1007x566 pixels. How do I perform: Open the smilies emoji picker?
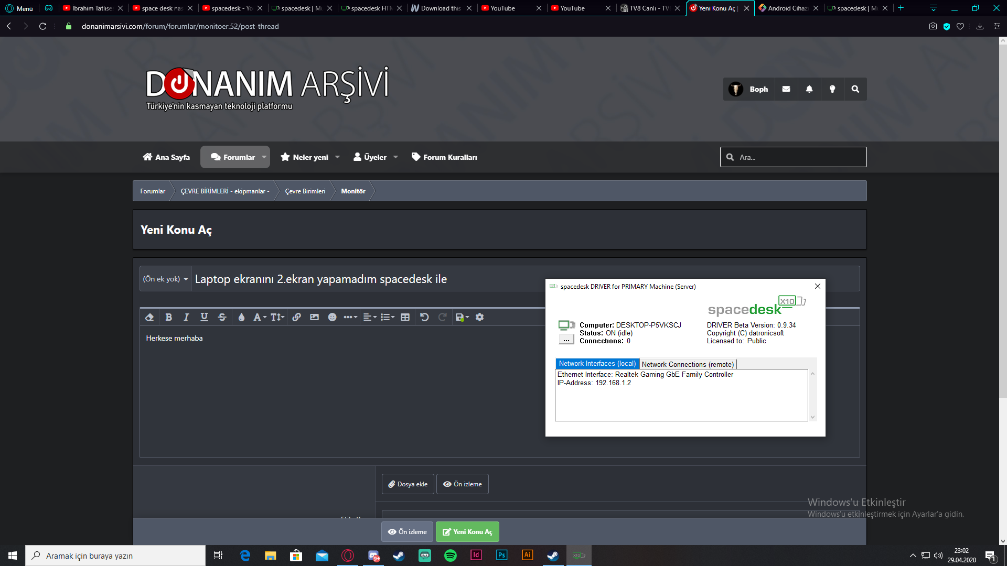pos(332,317)
